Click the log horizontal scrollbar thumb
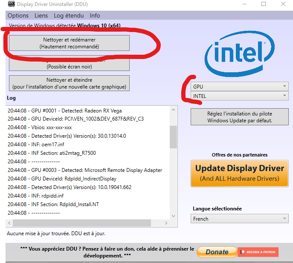This screenshot has height=263, width=293. 82,223
